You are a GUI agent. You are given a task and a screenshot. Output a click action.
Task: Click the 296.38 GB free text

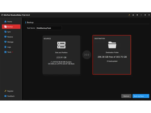click(112, 57)
